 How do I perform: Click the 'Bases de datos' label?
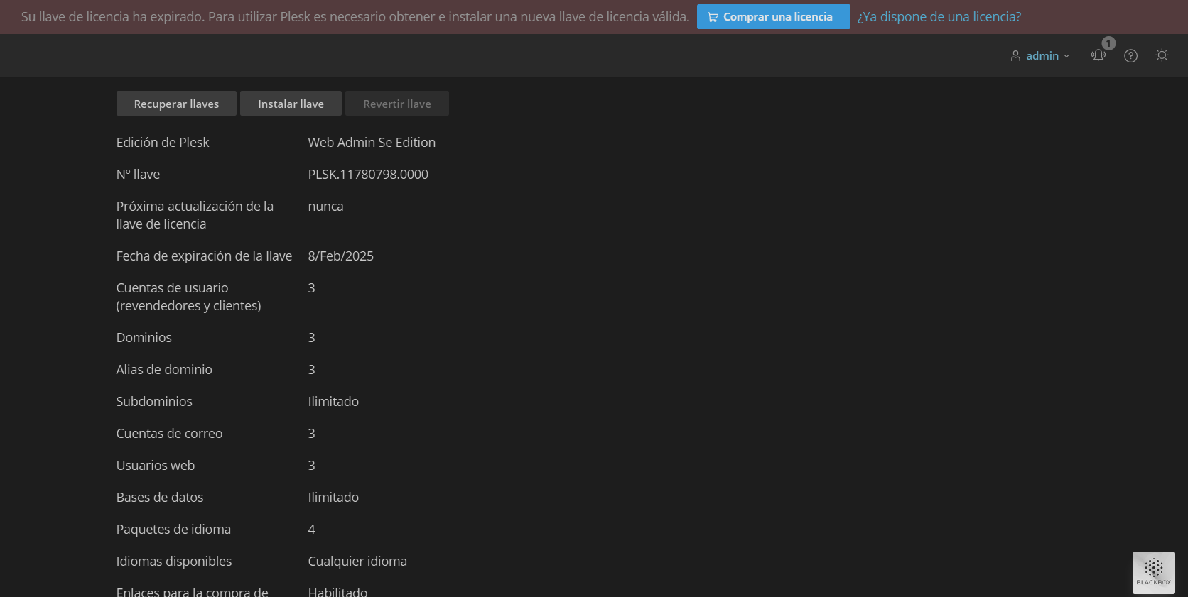[160, 497]
